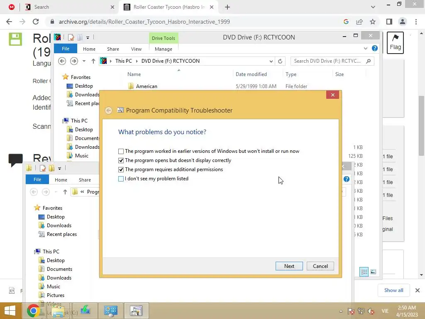Flag this archive.org item
This screenshot has width=425, height=319.
tap(395, 43)
